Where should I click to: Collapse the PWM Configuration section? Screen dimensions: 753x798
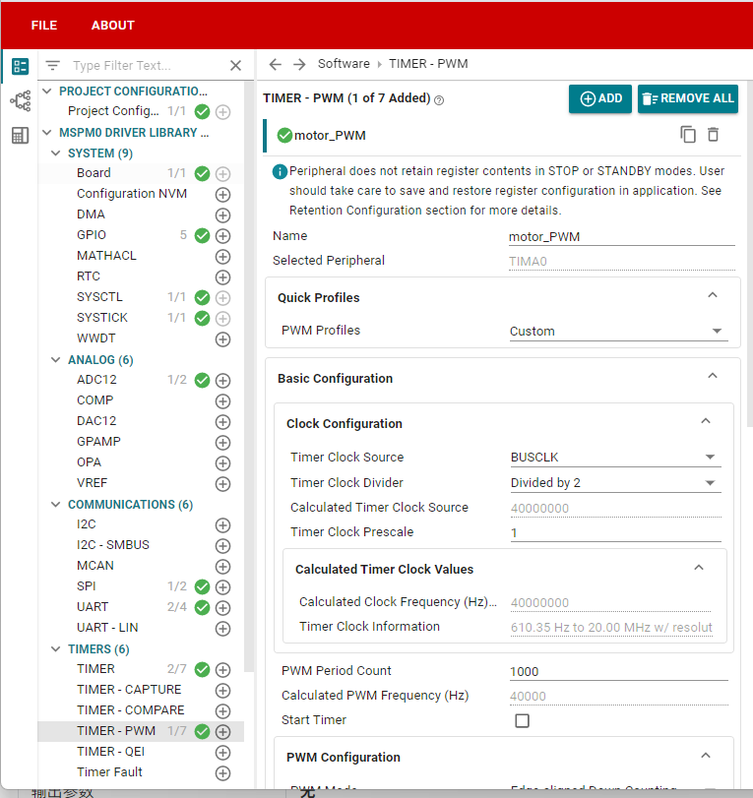(x=706, y=756)
